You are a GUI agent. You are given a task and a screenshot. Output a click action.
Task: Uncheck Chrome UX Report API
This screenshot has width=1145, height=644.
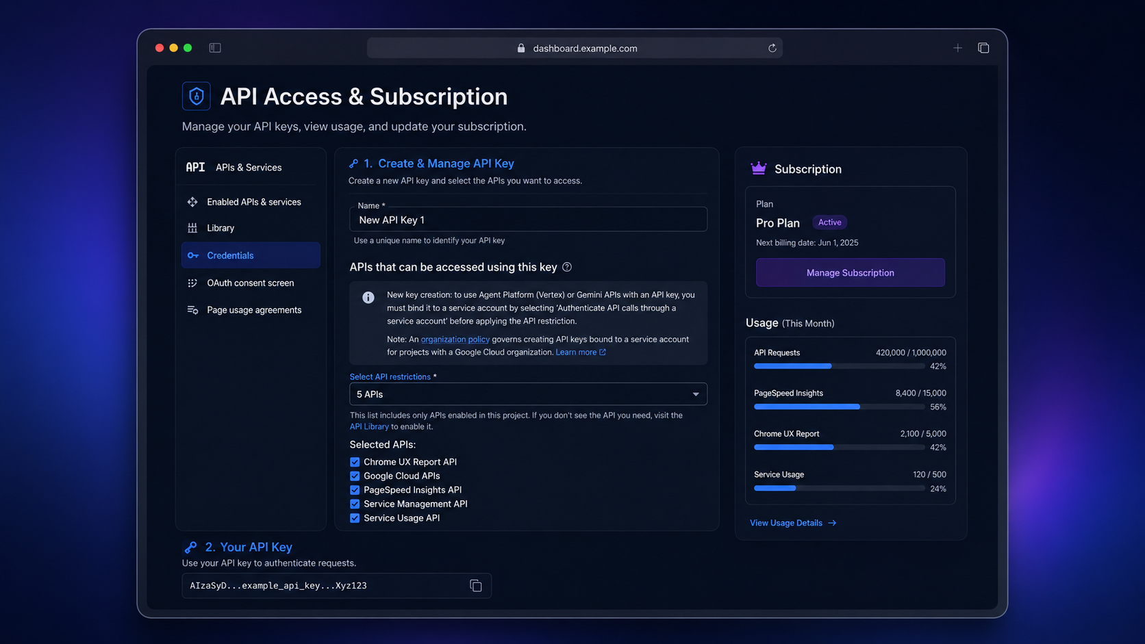(355, 462)
